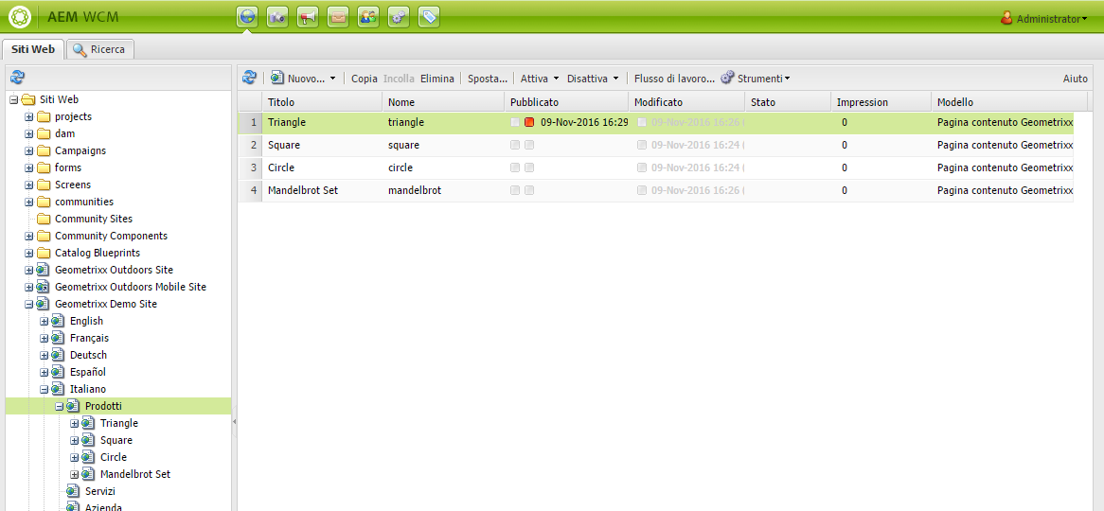This screenshot has width=1104, height=511.
Task: Open the Websites globe icon
Action: pos(246,18)
